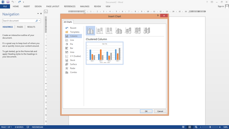Choose Radar chart category
Image resolution: width=229 pixels, height=129 pixels.
(x=73, y=68)
